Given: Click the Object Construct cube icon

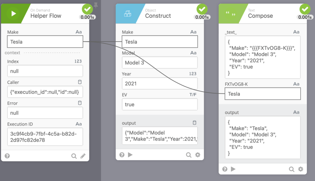Looking at the screenshot, I should point(128,14).
